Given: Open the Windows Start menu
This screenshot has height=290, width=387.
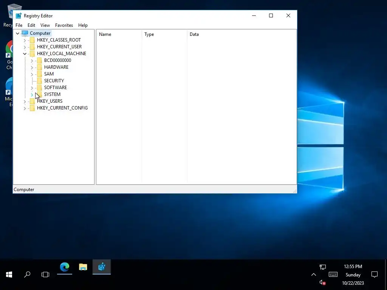Looking at the screenshot, I should (x=9, y=275).
